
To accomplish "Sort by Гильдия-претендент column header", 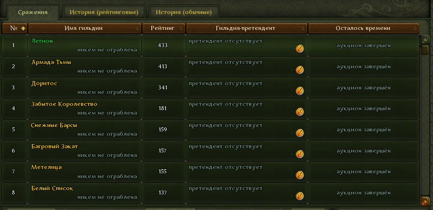I will click(247, 28).
